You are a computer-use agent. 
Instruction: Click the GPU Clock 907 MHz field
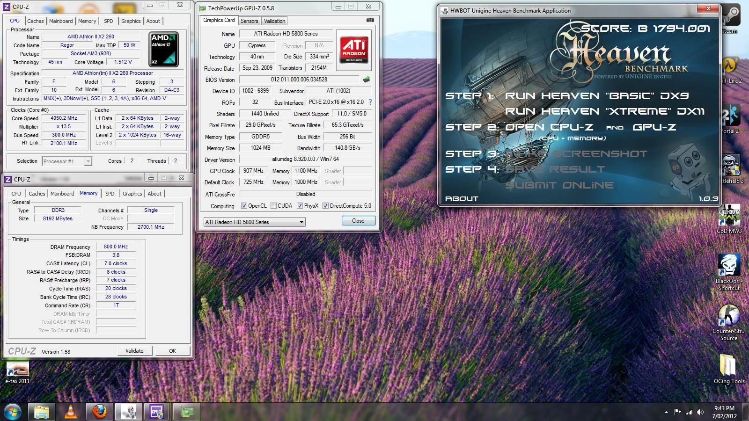253,171
